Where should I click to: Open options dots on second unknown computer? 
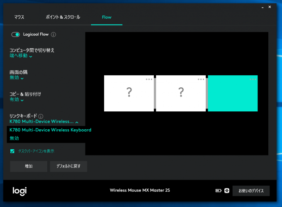pos(201,79)
